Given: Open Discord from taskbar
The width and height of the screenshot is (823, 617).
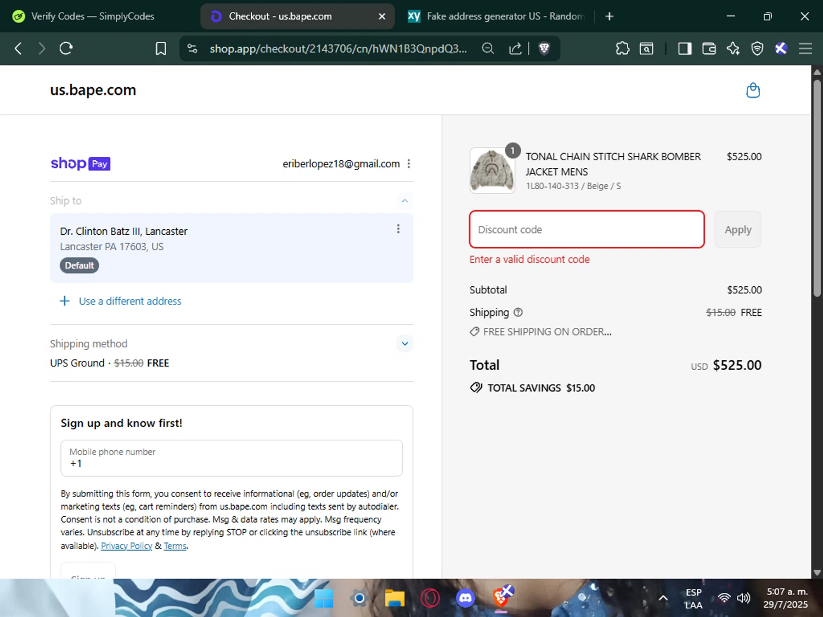Looking at the screenshot, I should [465, 598].
